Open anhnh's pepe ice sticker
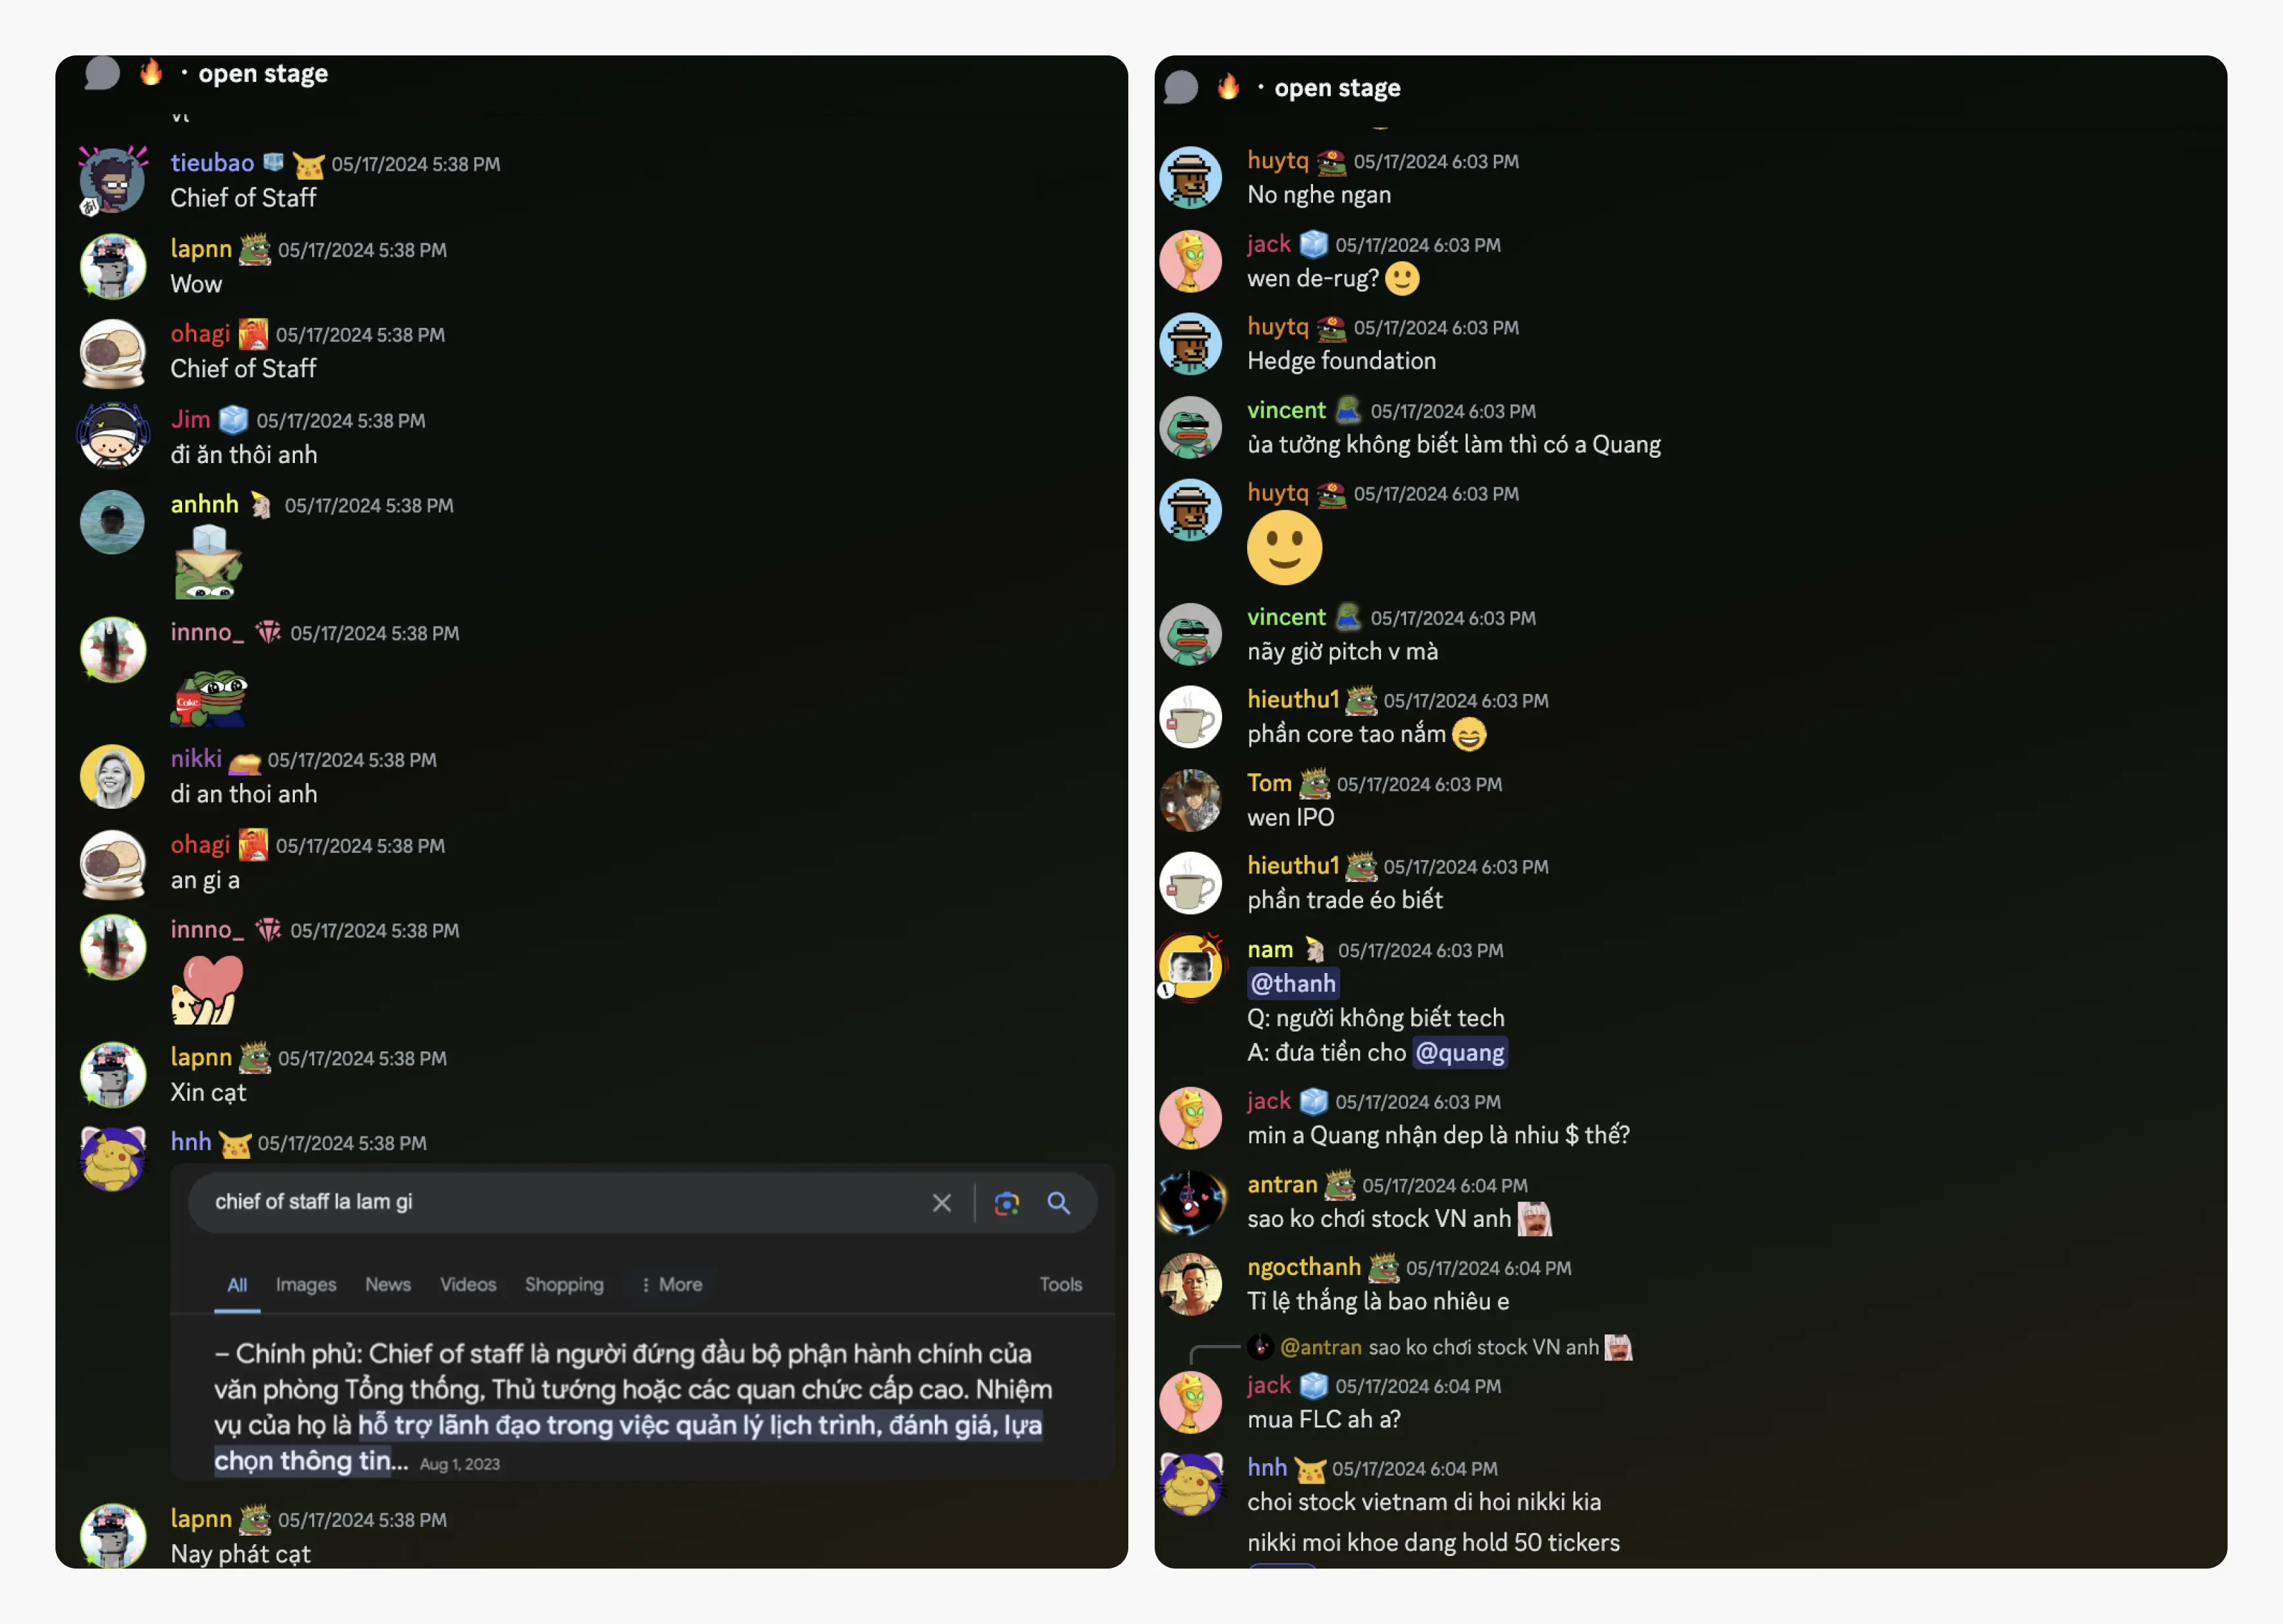The image size is (2283, 1624). pyautogui.click(x=208, y=562)
